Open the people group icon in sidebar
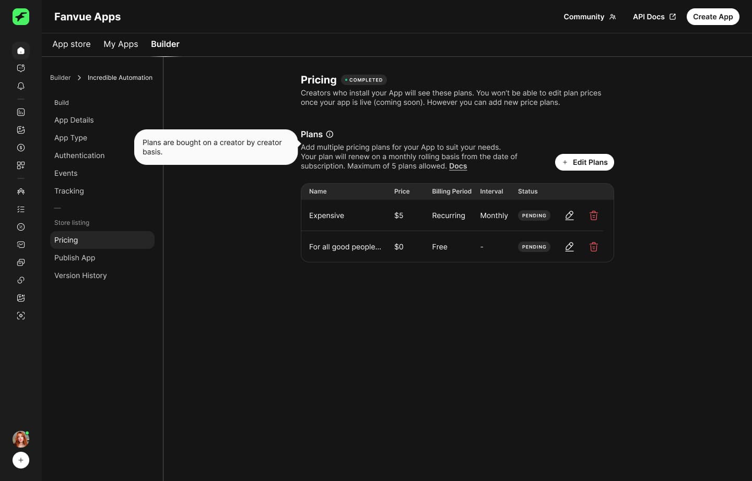Image resolution: width=752 pixels, height=481 pixels. coord(21,191)
